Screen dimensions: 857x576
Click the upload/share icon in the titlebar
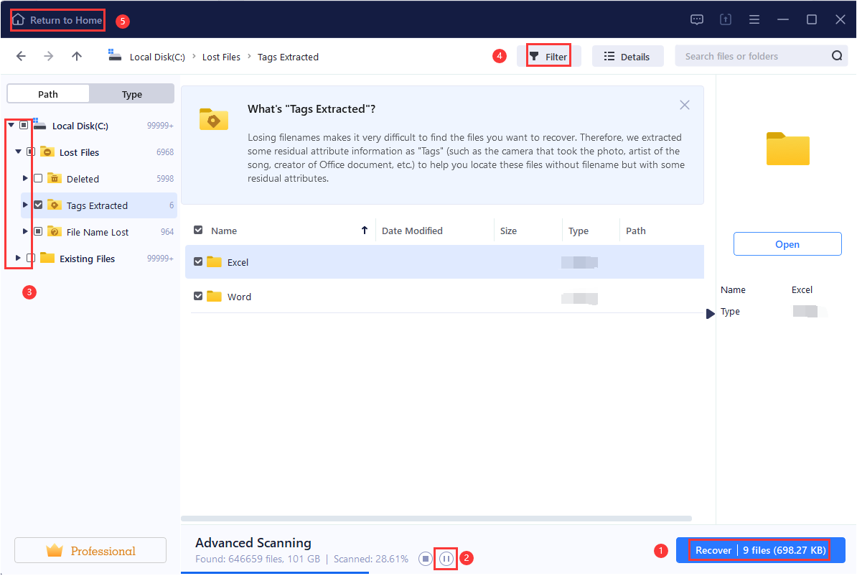tap(725, 19)
